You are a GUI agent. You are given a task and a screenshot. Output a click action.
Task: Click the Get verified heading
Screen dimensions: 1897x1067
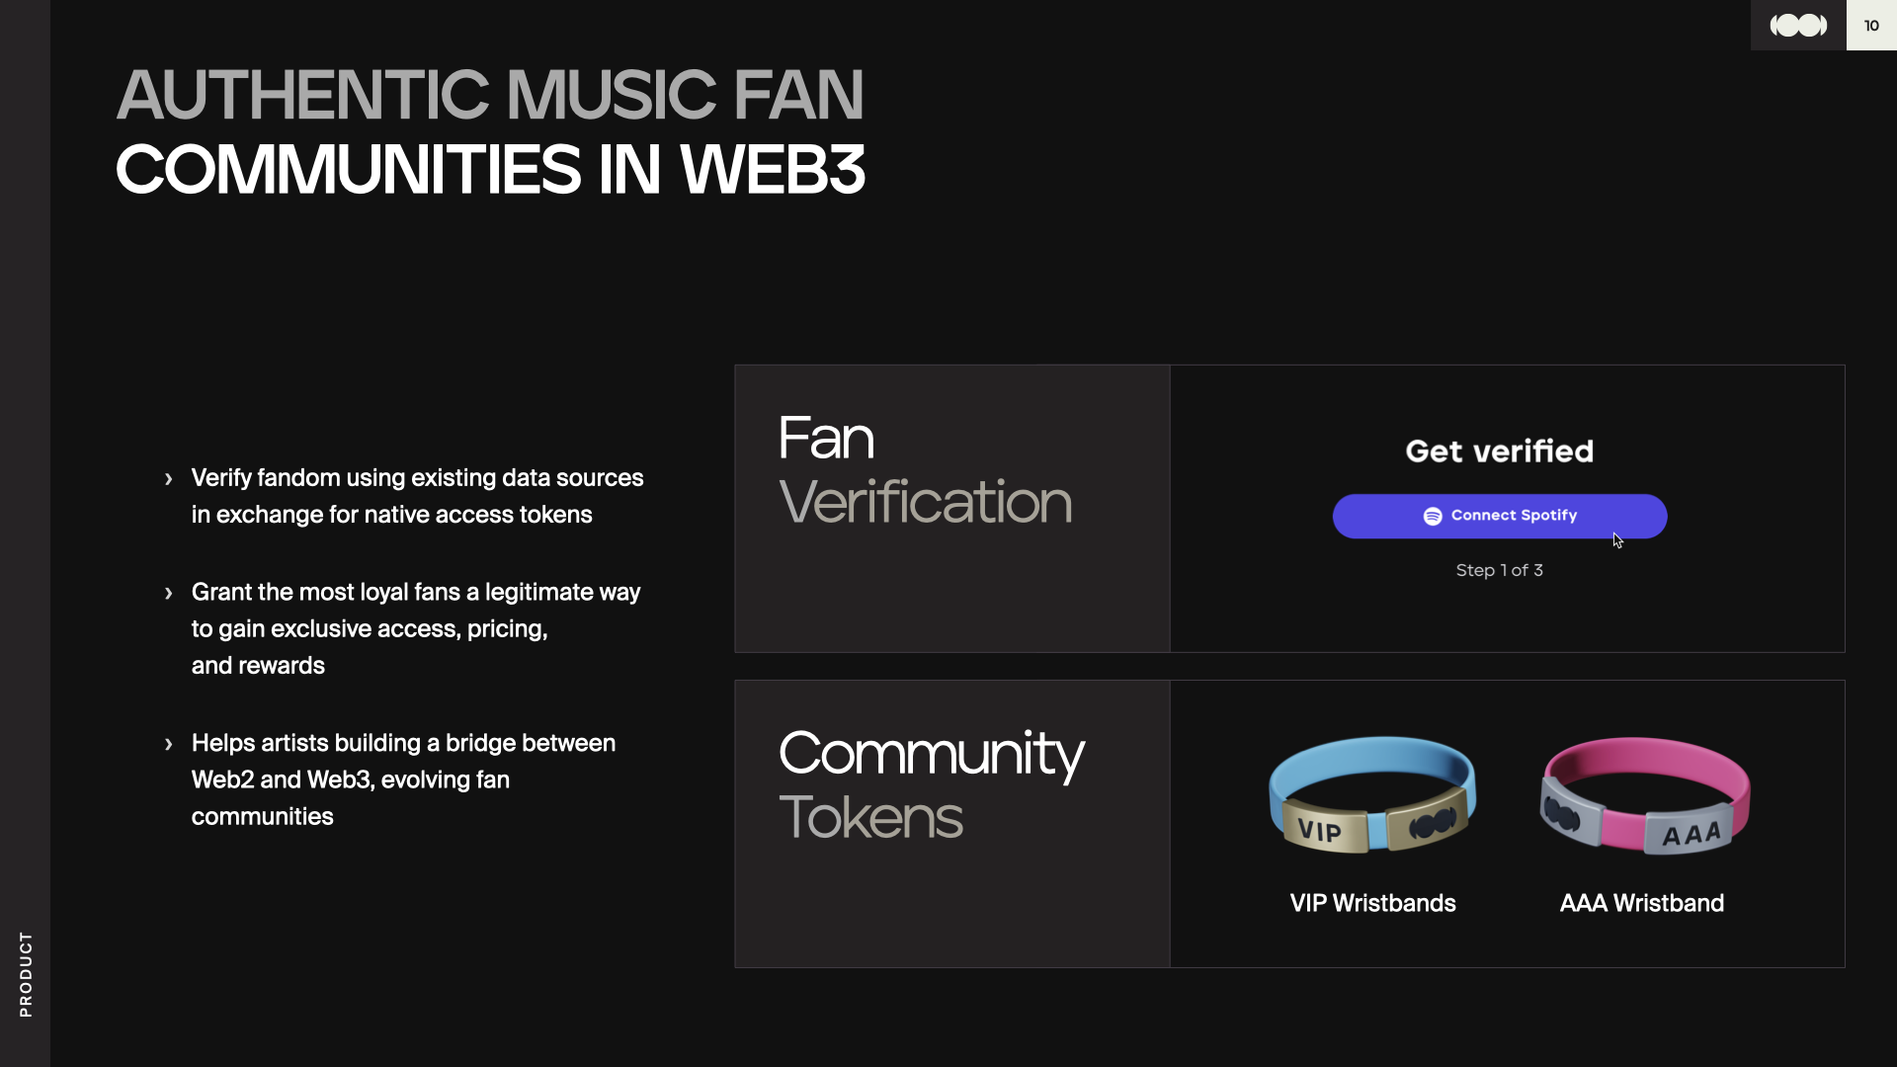(1499, 451)
